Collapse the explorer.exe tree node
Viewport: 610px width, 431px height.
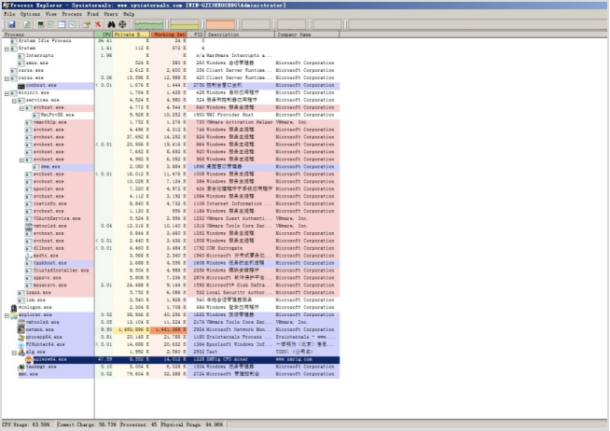click(x=7, y=315)
